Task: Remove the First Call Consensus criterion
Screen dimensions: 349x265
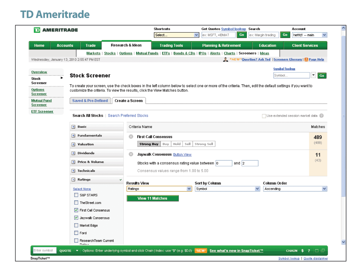Action: point(131,137)
